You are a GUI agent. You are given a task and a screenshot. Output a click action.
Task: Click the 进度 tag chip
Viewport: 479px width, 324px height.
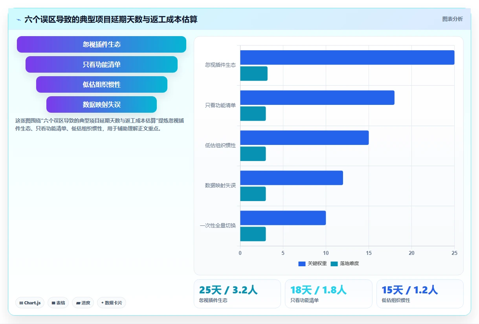[83, 303]
